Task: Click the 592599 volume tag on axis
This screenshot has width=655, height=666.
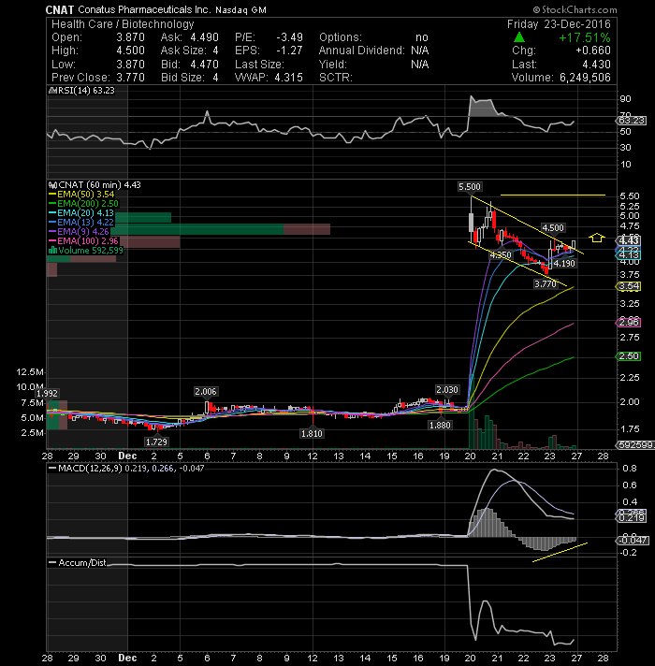Action: (635, 445)
